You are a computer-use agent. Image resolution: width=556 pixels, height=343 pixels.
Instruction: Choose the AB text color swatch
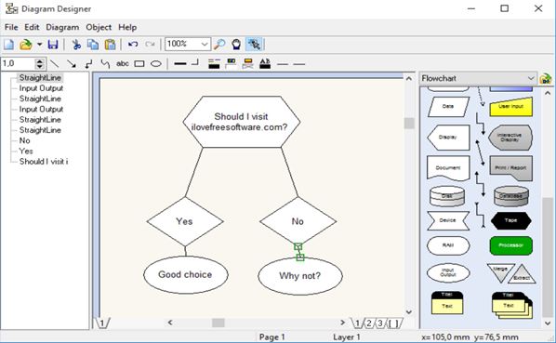click(x=265, y=64)
